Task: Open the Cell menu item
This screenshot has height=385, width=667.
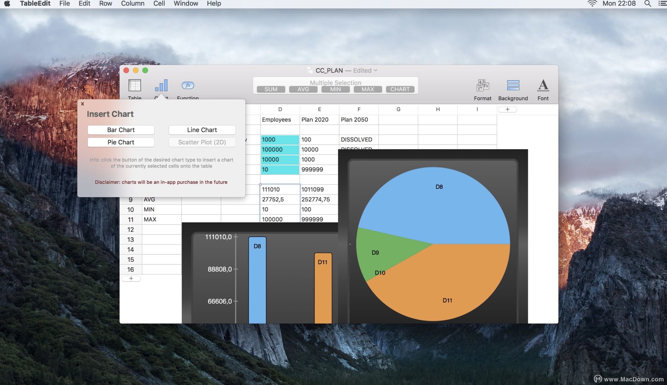Action: click(x=159, y=3)
